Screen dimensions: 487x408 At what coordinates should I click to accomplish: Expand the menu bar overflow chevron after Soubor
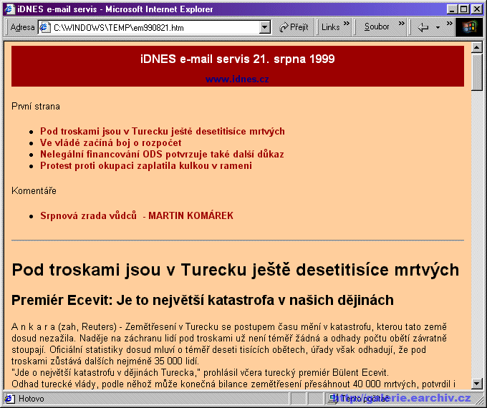[402, 24]
